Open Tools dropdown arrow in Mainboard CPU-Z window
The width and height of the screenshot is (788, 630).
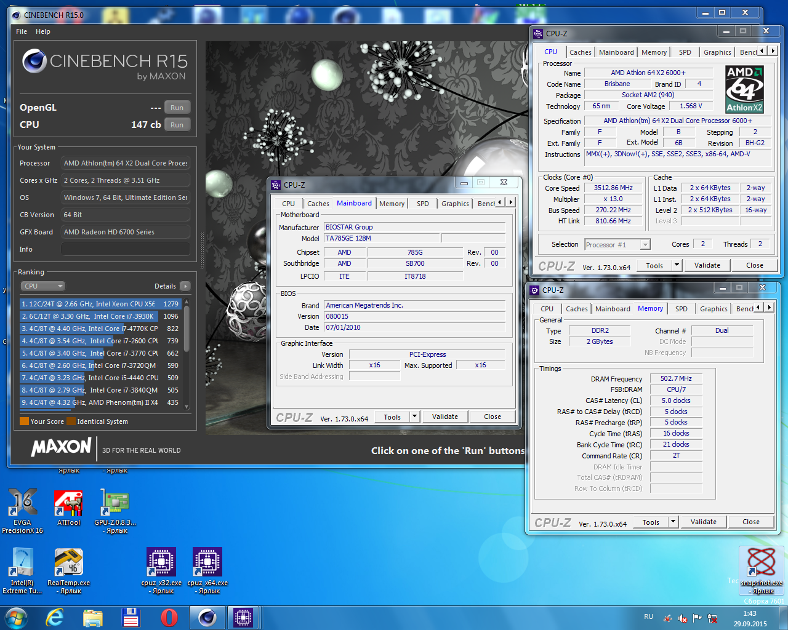[x=415, y=417]
